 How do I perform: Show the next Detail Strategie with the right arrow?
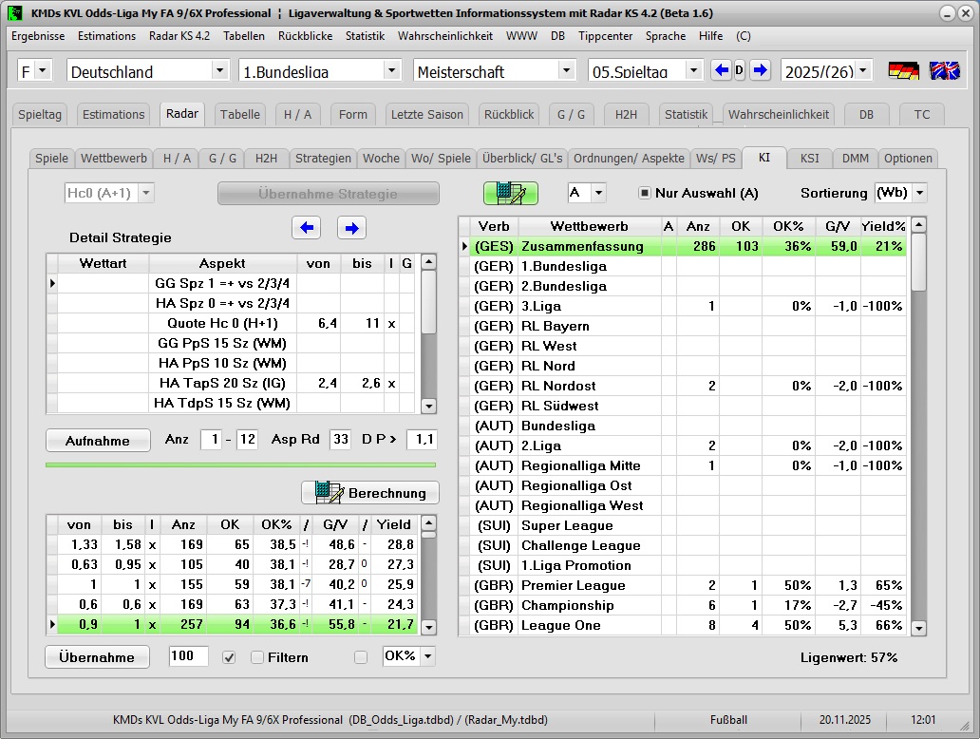351,228
